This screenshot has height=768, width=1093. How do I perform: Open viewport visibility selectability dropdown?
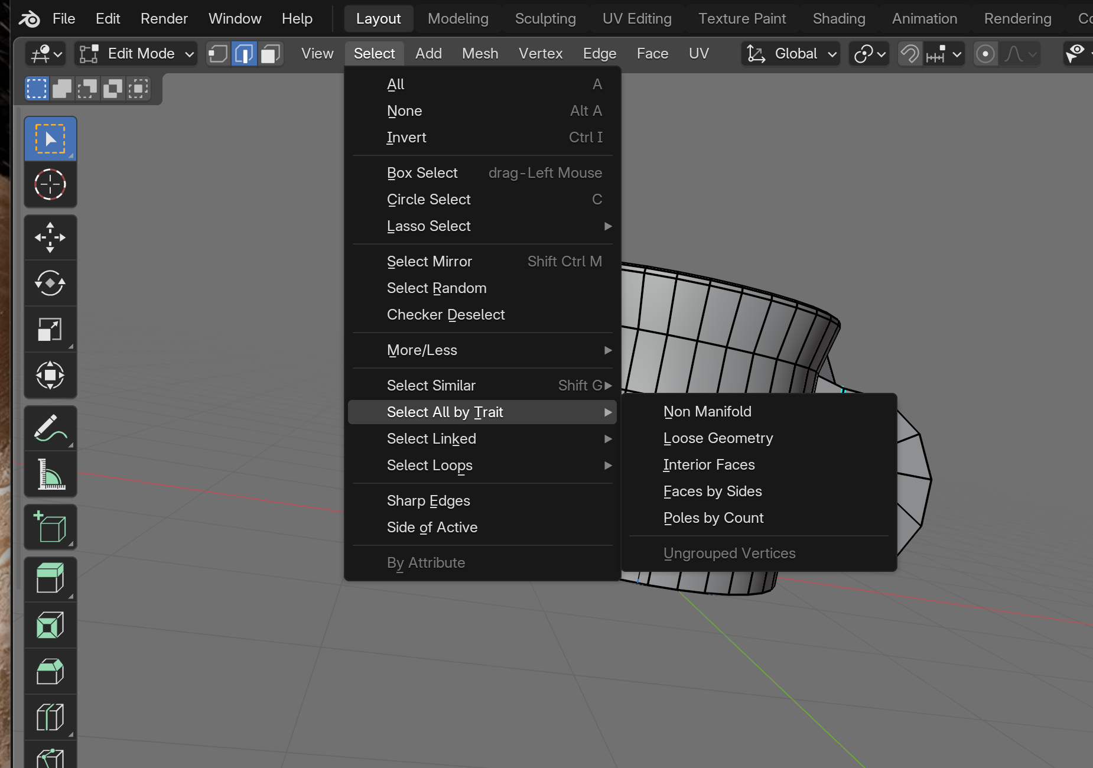(x=1078, y=54)
